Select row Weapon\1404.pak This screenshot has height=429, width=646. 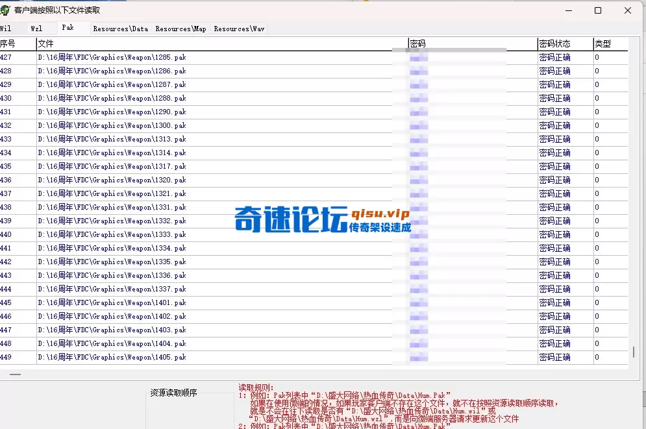tap(314, 343)
